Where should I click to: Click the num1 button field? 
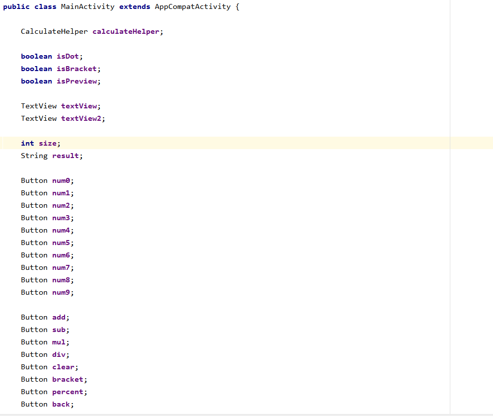click(61, 193)
